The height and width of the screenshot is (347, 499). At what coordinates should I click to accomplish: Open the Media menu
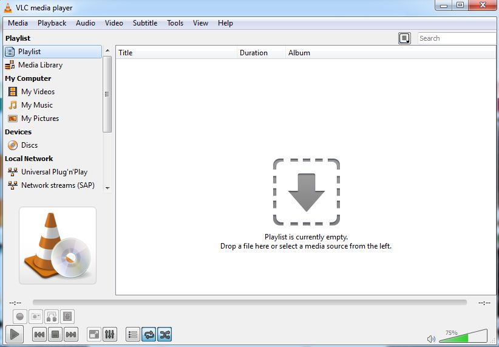click(x=18, y=23)
